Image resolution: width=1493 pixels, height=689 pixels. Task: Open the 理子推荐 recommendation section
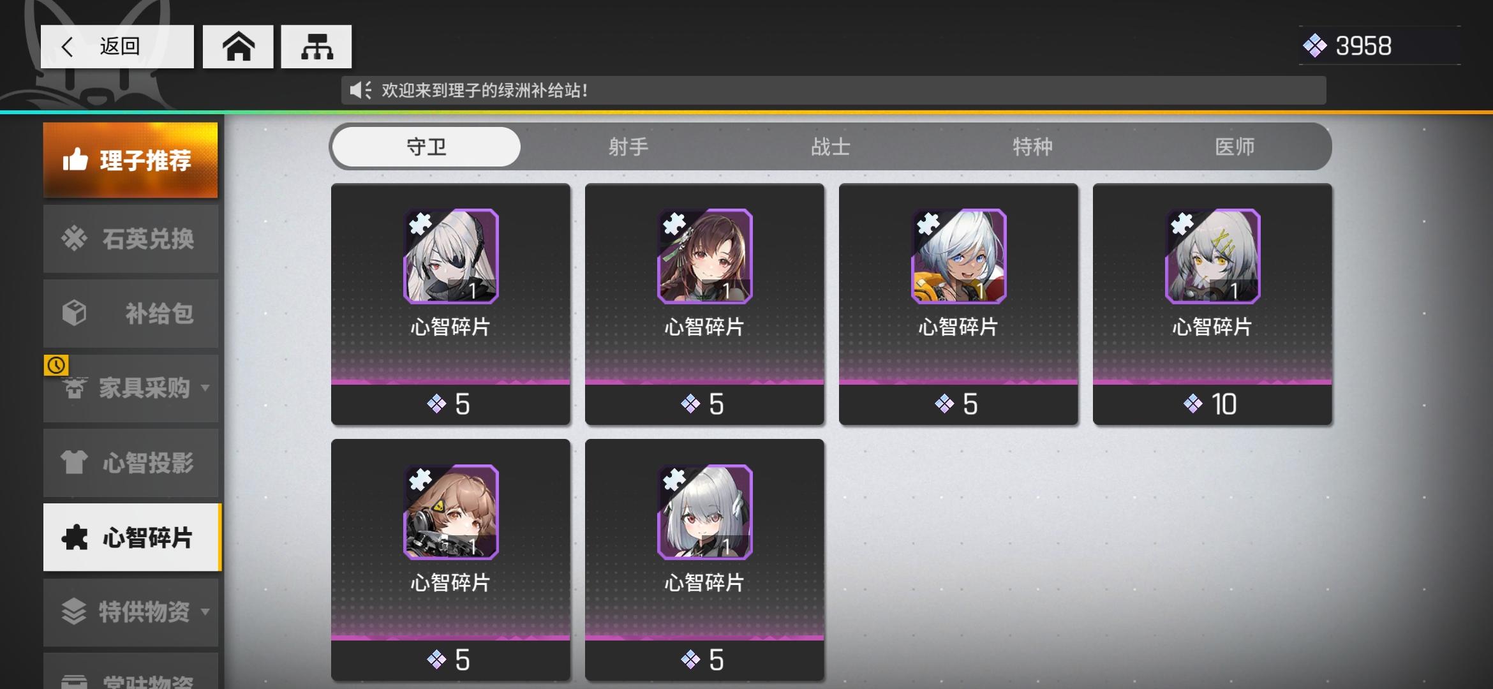(130, 160)
